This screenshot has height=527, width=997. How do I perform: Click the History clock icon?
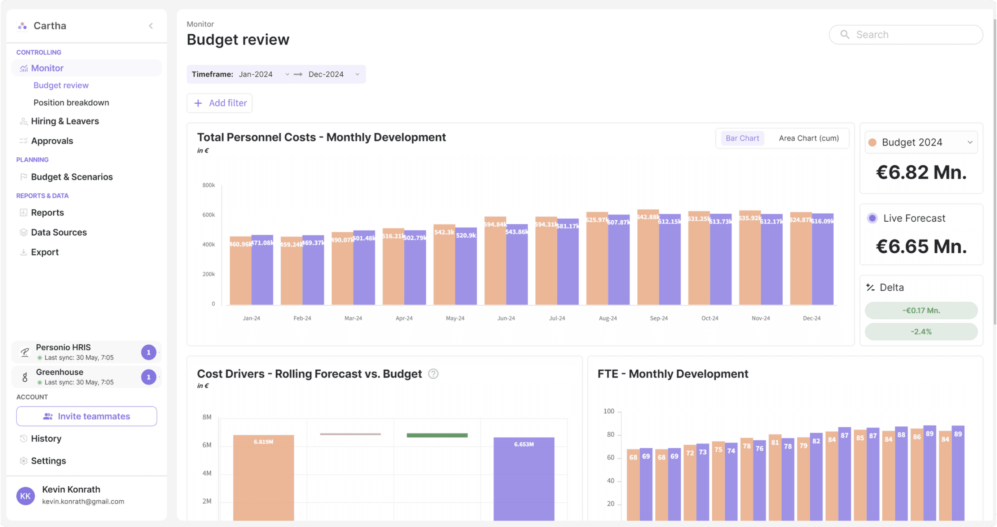pos(23,438)
